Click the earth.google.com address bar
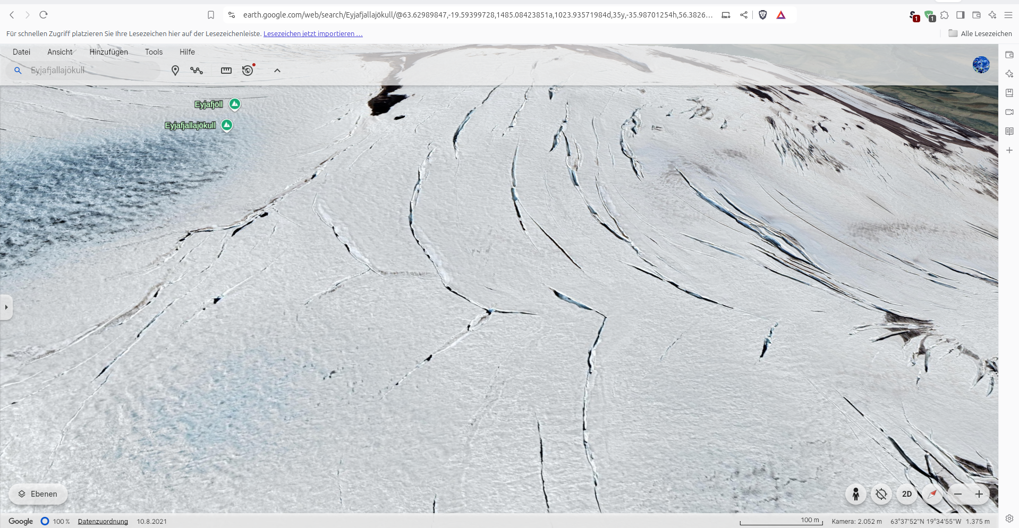Screen dimensions: 1019x528 tap(477, 15)
